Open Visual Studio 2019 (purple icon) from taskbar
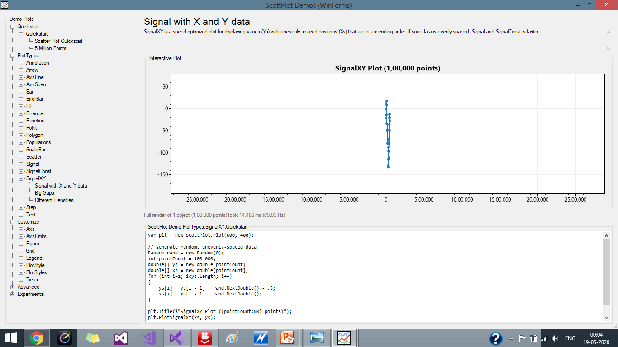The image size is (618, 347). (x=176, y=338)
